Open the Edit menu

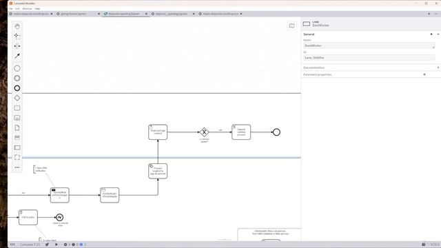pyautogui.click(x=17, y=9)
